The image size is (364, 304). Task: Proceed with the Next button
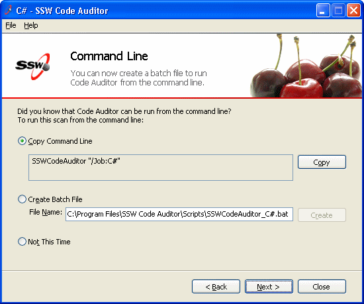pyautogui.click(x=269, y=287)
